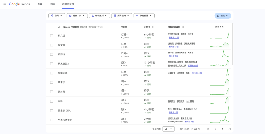
Task: Go to the next page arrow
Action: point(222,129)
